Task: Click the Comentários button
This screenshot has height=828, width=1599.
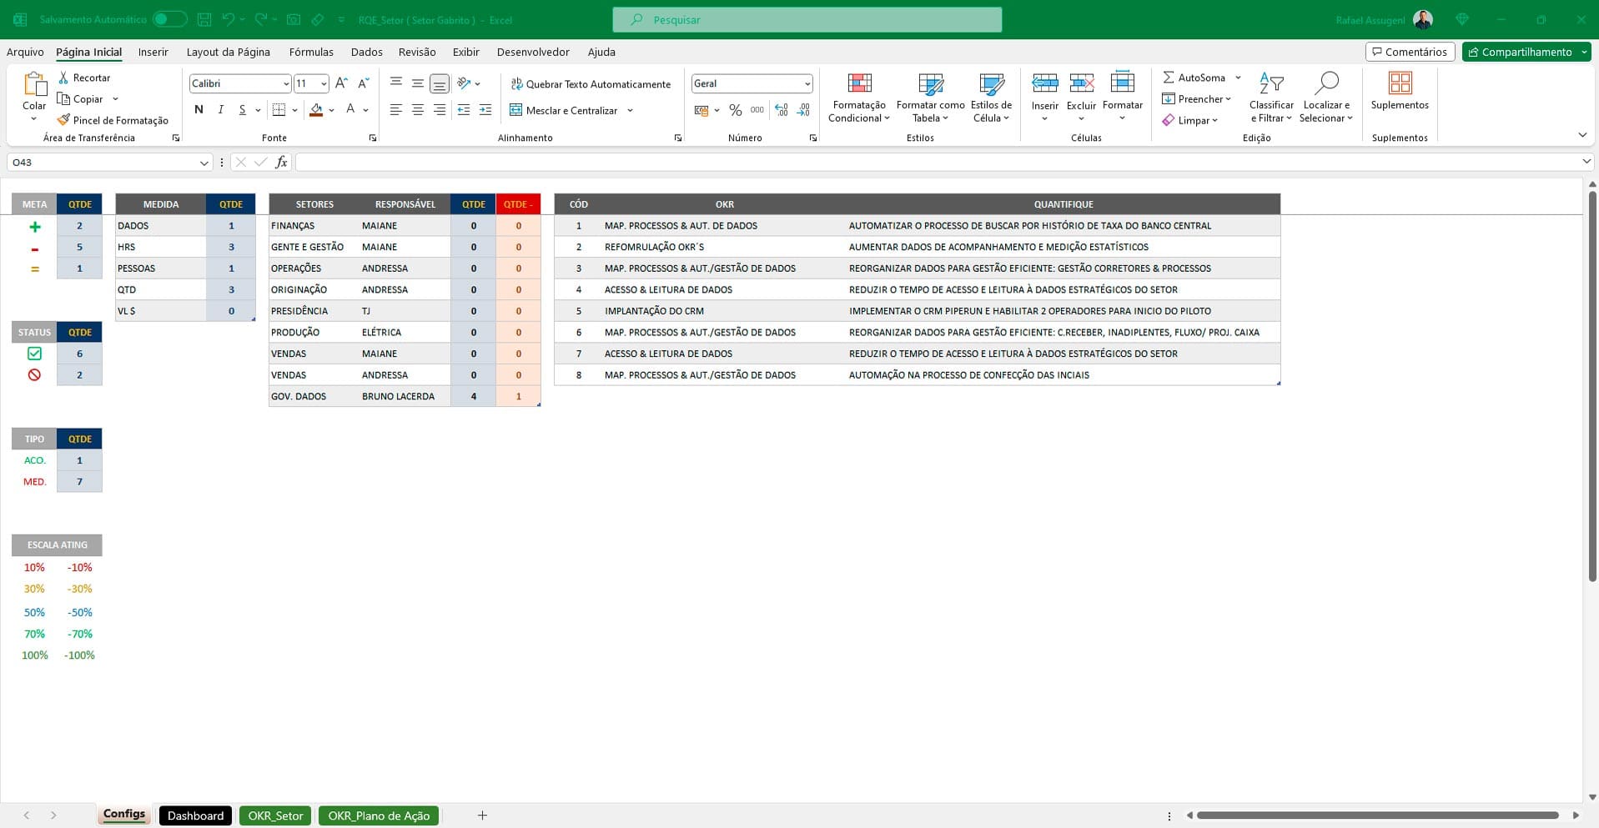Action: (1410, 52)
